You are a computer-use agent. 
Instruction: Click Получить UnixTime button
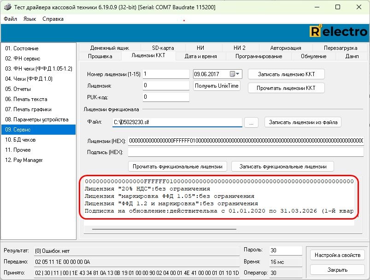click(217, 86)
